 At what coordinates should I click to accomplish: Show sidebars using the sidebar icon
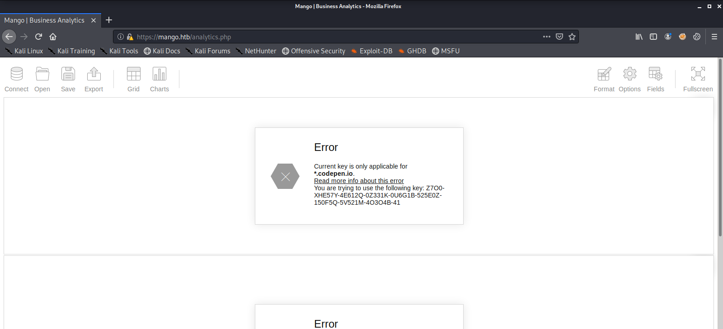coord(653,37)
